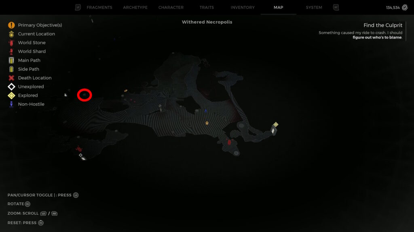Click the Side Path legend label
The height and width of the screenshot is (232, 414).
pyautogui.click(x=29, y=69)
